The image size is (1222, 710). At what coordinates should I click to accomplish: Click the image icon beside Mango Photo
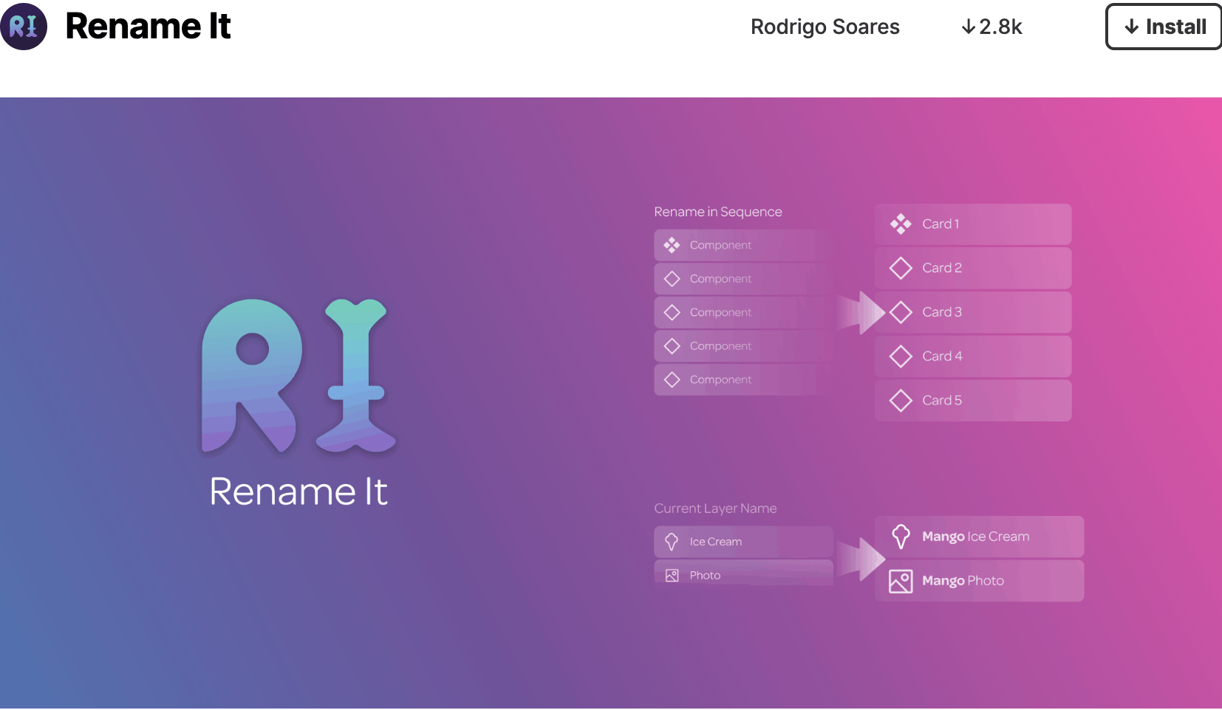(x=901, y=581)
